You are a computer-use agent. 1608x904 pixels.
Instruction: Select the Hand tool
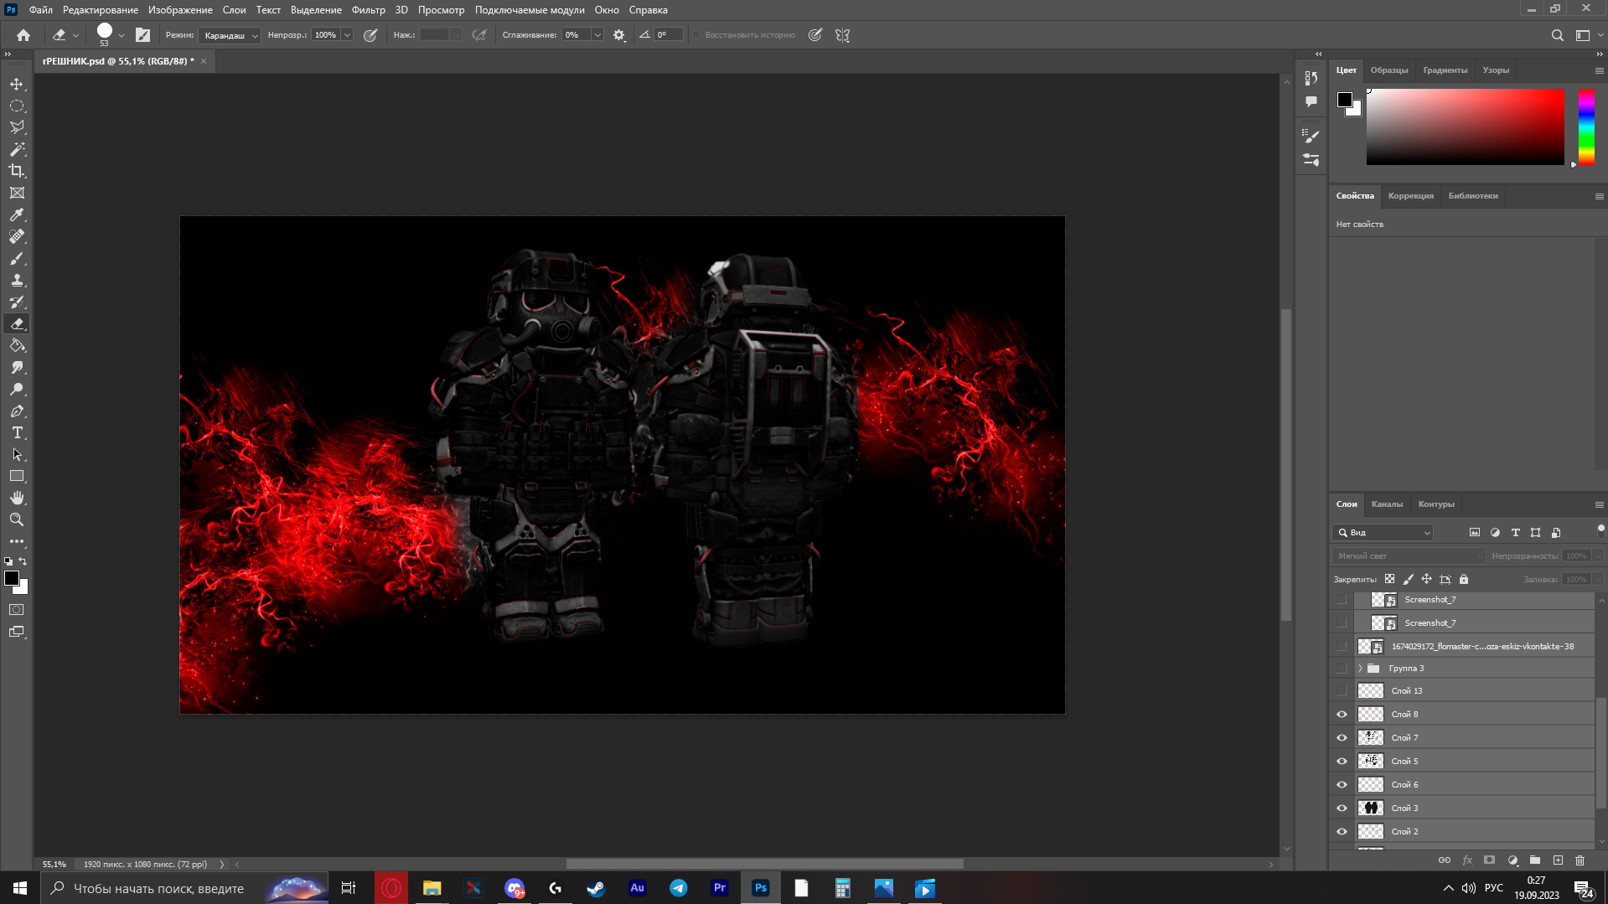(x=17, y=498)
